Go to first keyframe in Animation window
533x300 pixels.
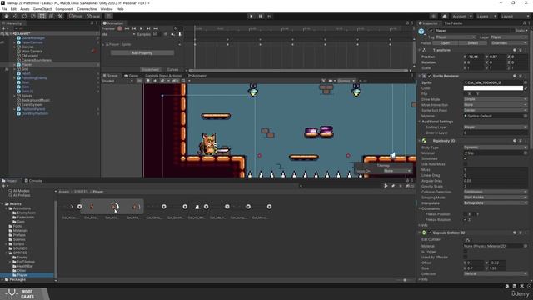click(127, 28)
